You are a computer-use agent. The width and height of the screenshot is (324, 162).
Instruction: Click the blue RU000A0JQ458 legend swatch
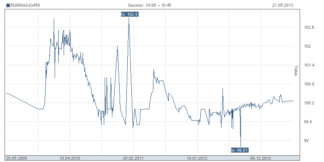(8, 5)
